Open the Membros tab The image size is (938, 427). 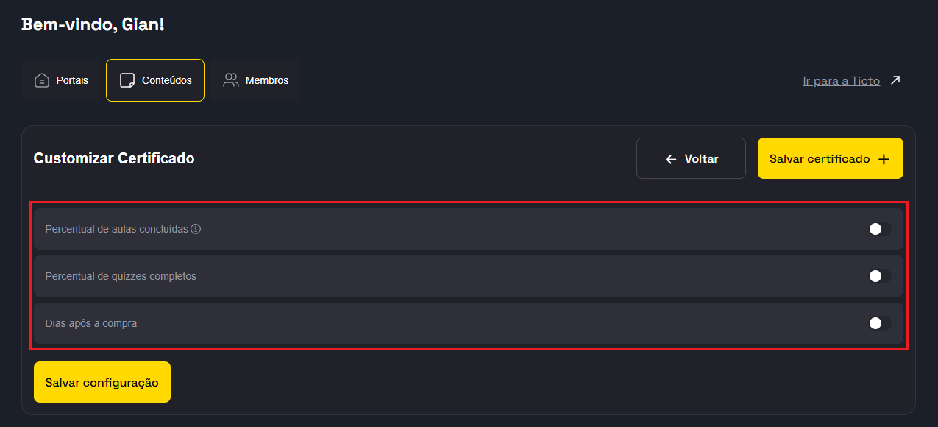pyautogui.click(x=266, y=80)
